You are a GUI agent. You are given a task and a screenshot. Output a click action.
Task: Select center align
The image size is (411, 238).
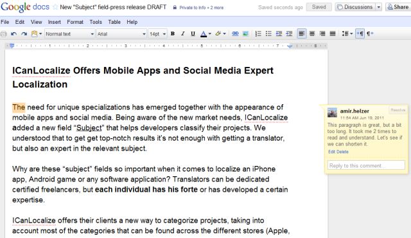point(312,33)
